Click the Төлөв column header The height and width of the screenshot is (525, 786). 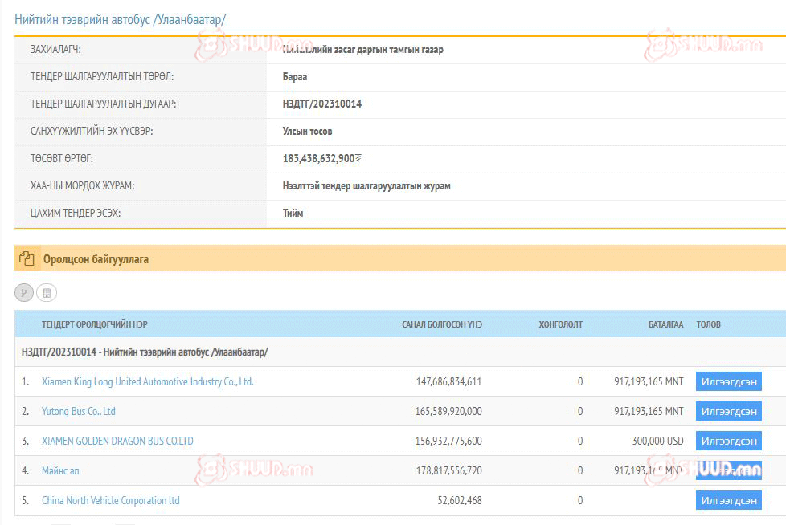coord(708,324)
